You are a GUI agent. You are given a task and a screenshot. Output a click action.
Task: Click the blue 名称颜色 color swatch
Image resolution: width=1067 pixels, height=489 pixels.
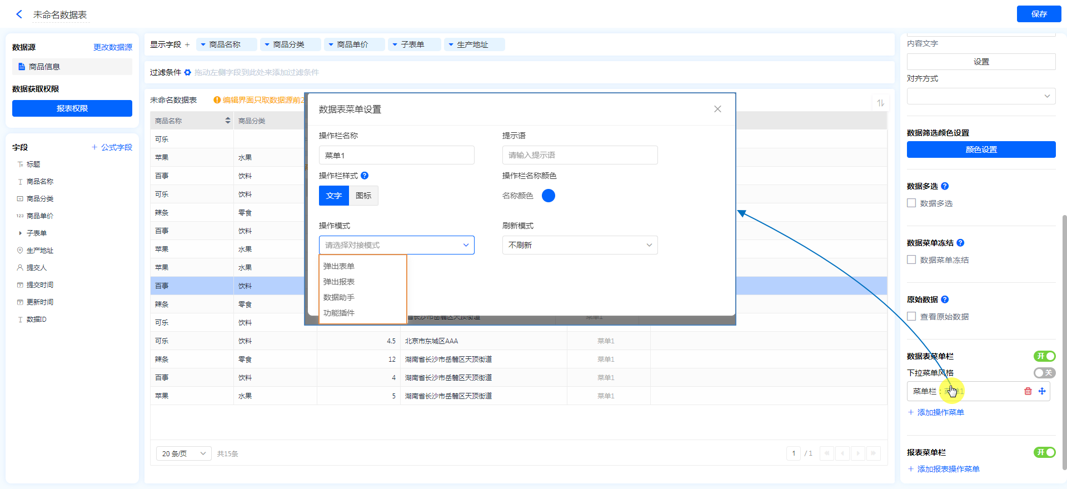click(x=549, y=196)
